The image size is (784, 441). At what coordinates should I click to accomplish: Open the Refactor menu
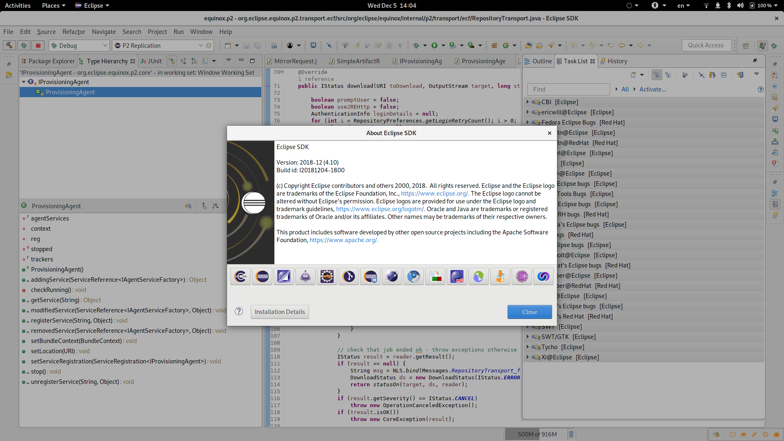coord(73,31)
